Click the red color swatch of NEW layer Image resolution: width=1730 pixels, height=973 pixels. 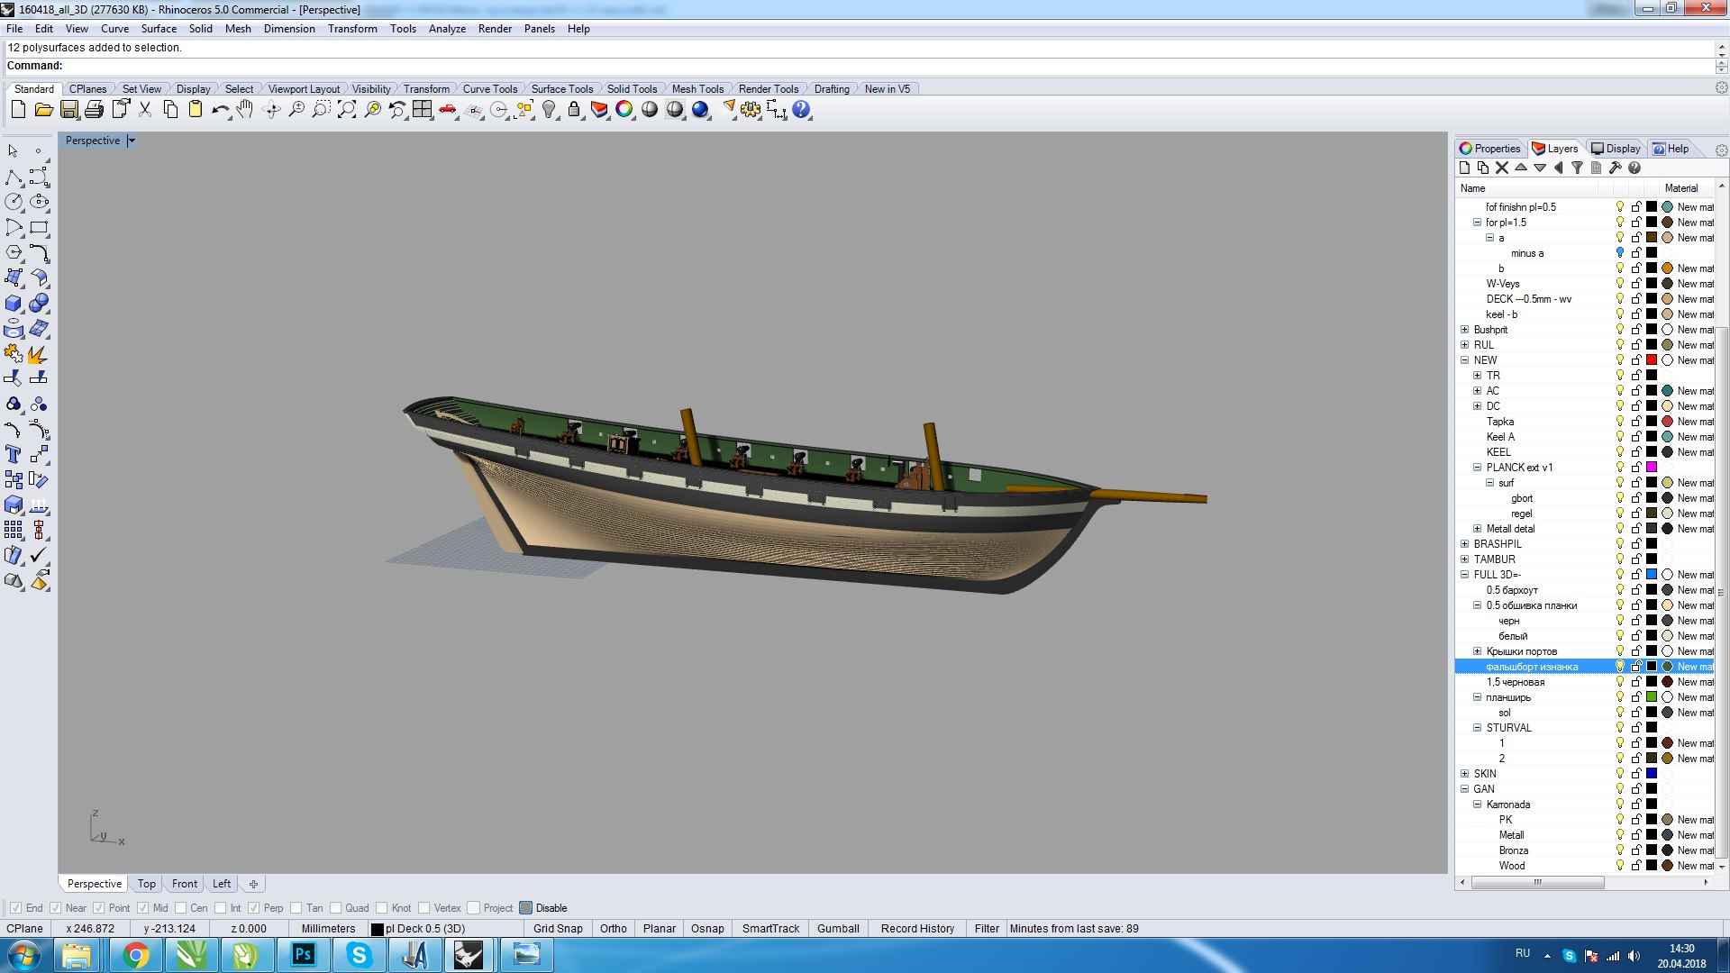click(1652, 360)
